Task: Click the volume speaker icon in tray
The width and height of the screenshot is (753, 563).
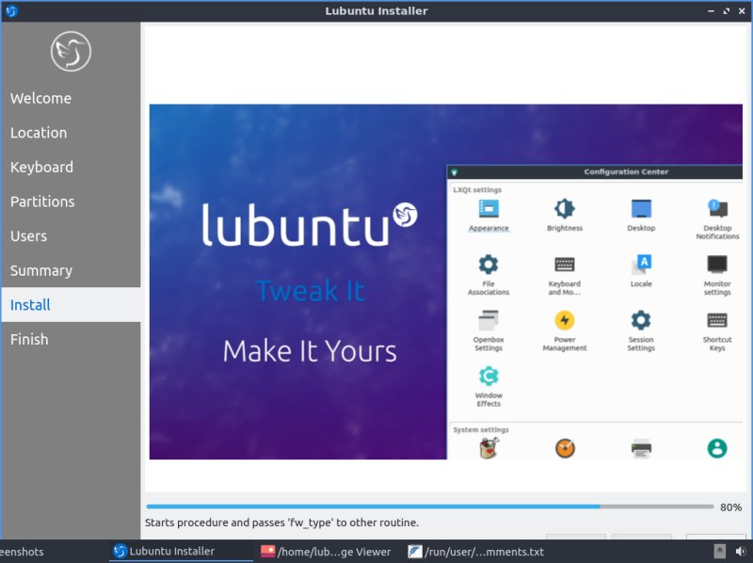Action: point(740,552)
